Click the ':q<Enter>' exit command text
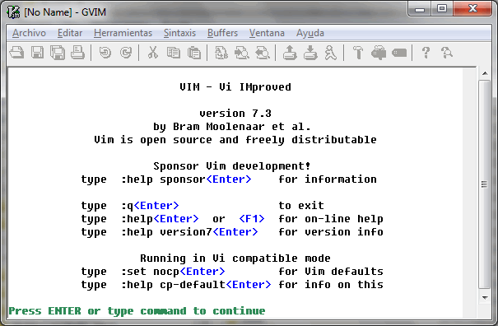Viewport: 498px width, 326px height. pyautogui.click(x=150, y=206)
